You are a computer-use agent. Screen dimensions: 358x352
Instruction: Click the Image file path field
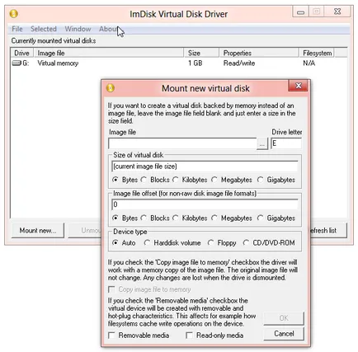(182, 143)
